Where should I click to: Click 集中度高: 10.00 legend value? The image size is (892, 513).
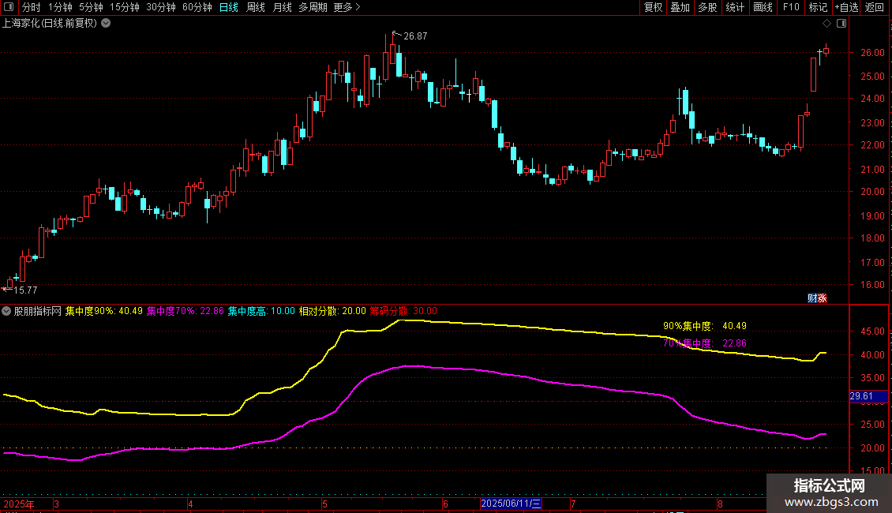point(262,311)
